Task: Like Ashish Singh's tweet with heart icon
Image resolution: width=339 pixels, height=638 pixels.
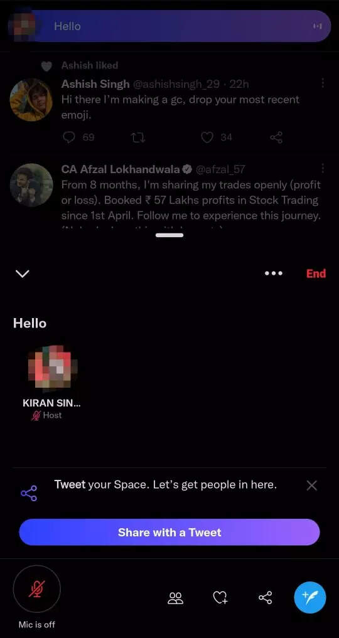Action: coord(207,137)
